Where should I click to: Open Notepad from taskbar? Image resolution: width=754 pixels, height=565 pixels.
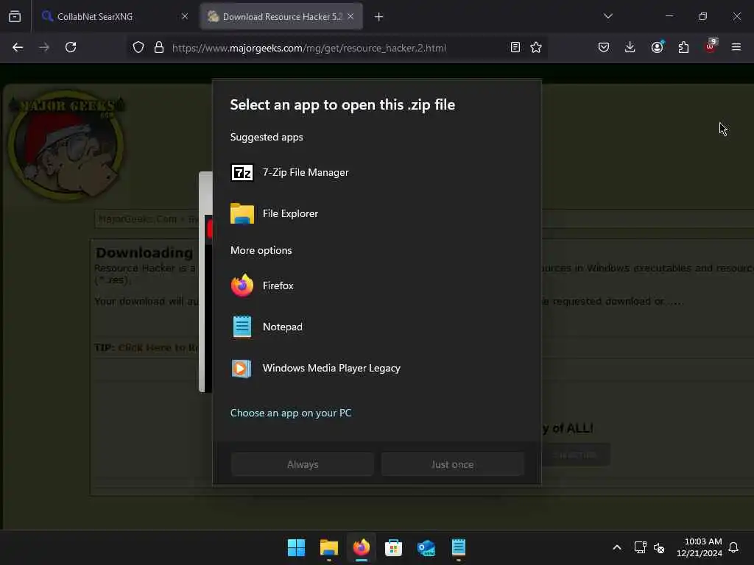click(x=458, y=547)
